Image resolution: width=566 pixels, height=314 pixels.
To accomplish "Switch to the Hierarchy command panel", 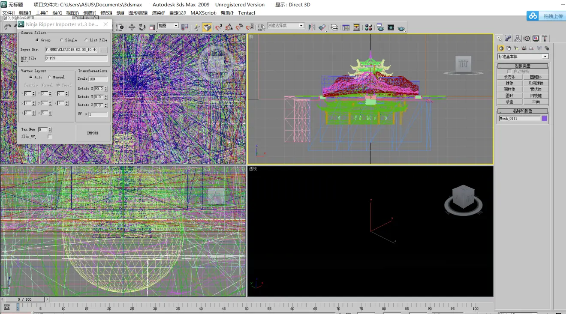I will (x=518, y=39).
